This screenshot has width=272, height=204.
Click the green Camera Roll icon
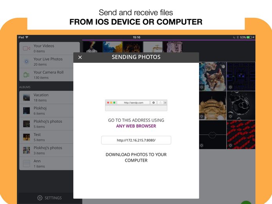point(26,75)
